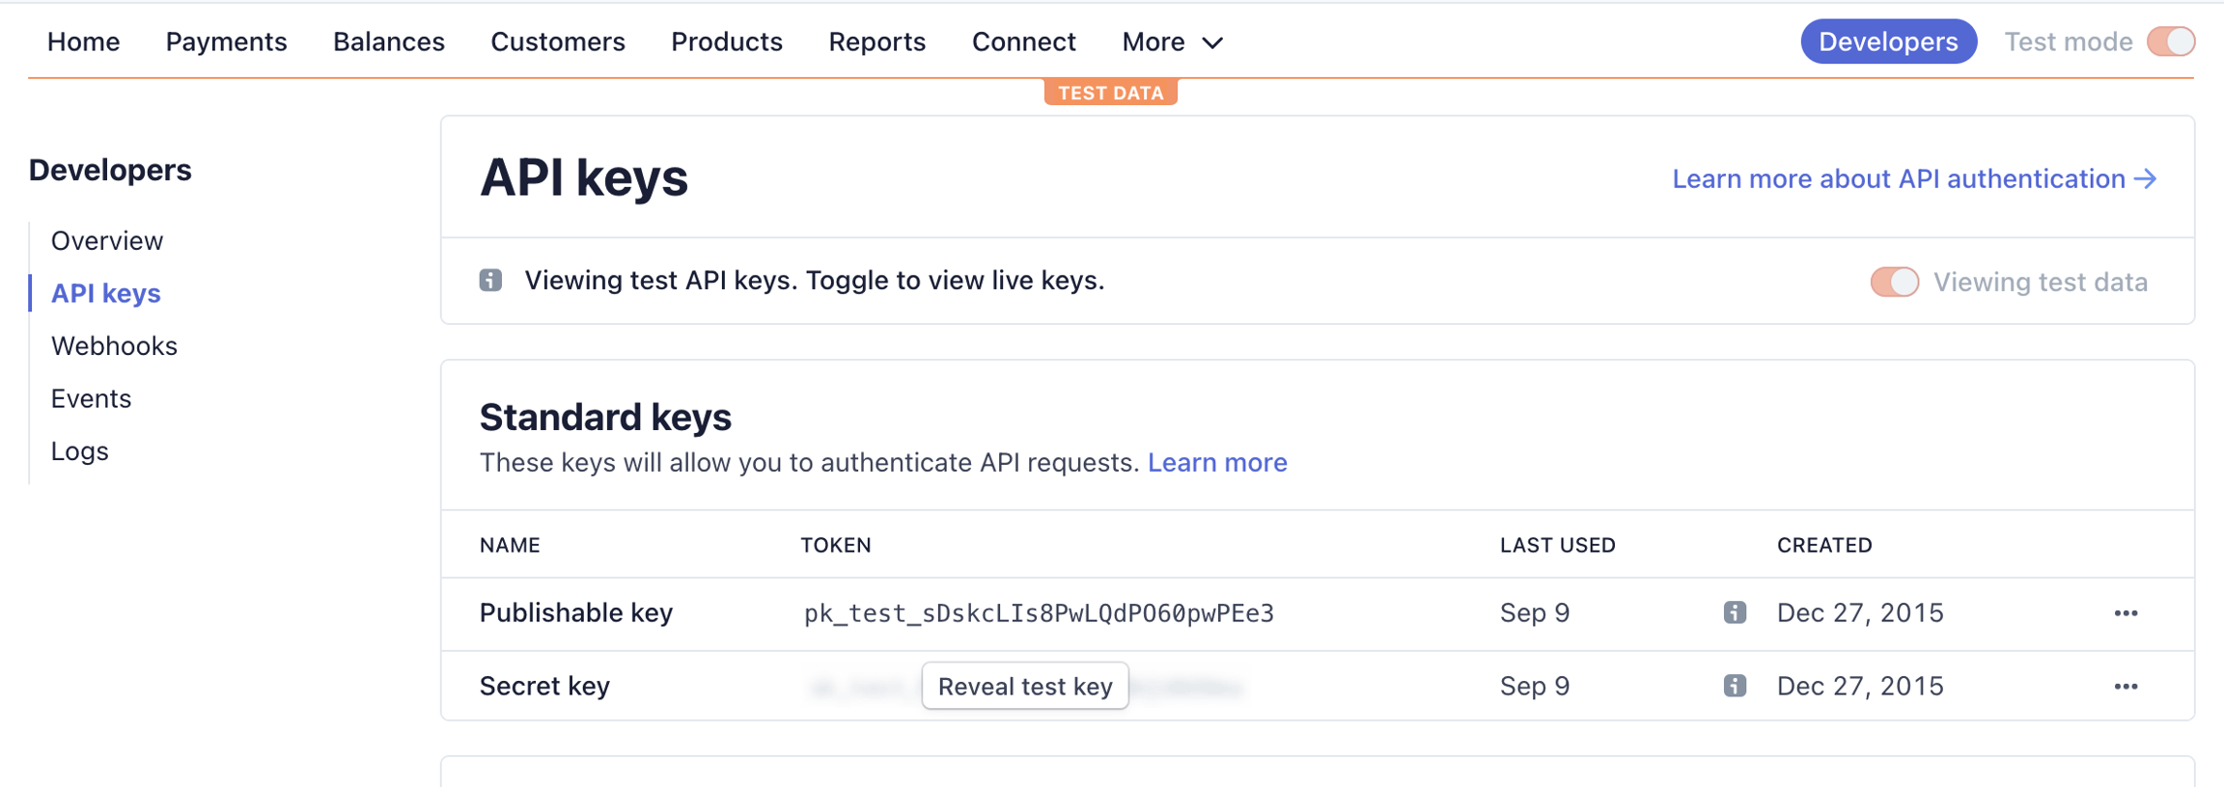
Task: Open three-dot menu for Publishable key
Action: (x=2126, y=613)
